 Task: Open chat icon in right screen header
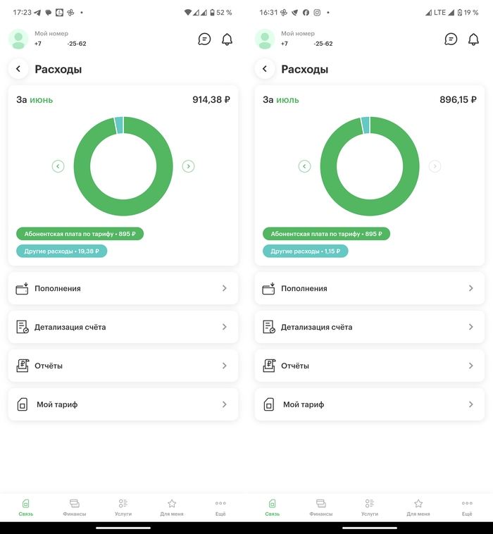coord(451,39)
